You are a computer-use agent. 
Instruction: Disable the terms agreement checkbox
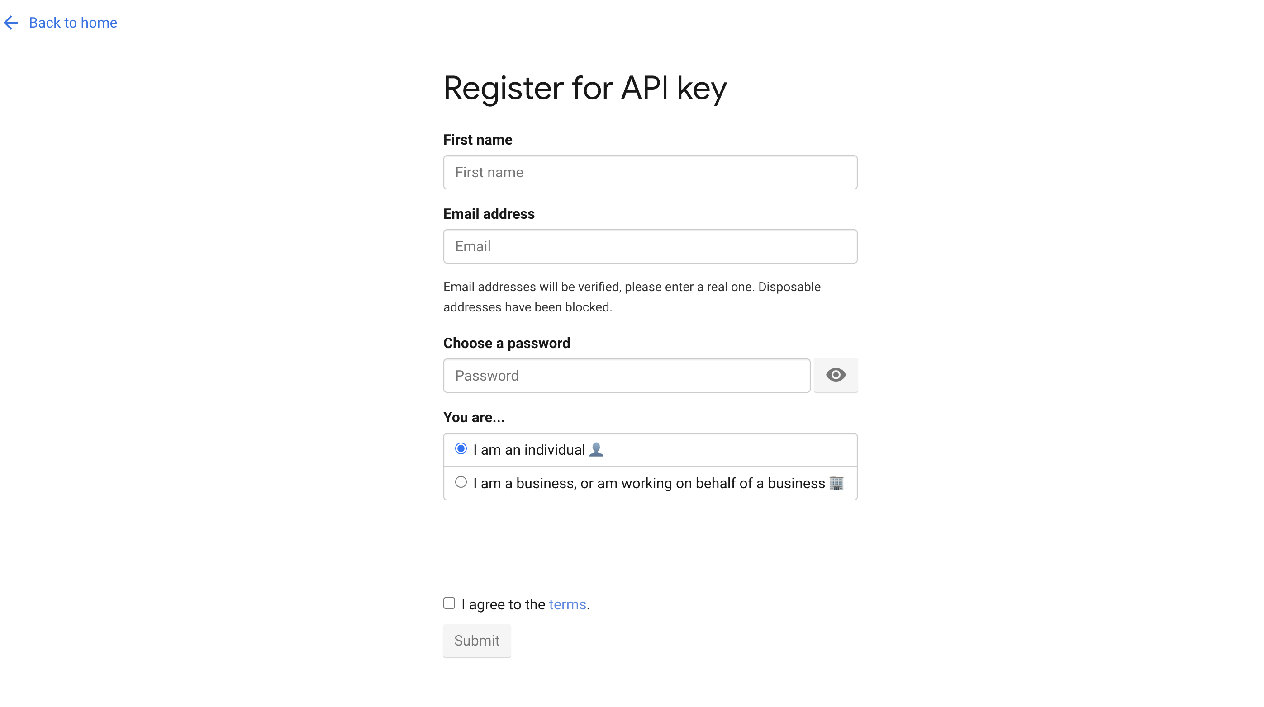449,603
